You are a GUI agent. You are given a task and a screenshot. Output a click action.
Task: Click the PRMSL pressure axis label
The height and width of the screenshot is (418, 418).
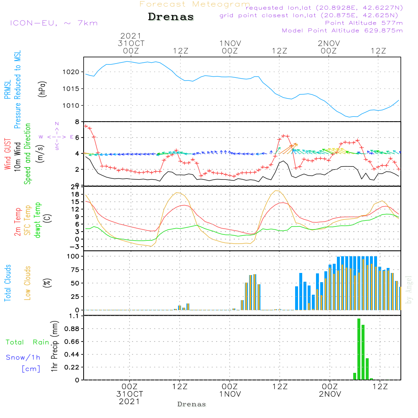click(8, 89)
